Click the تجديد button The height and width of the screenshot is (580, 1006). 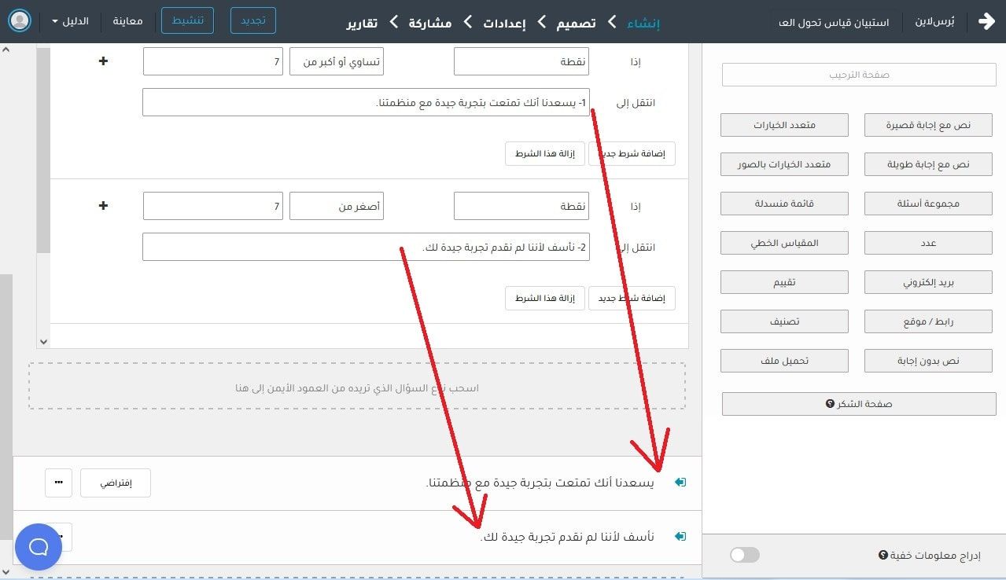[x=253, y=20]
